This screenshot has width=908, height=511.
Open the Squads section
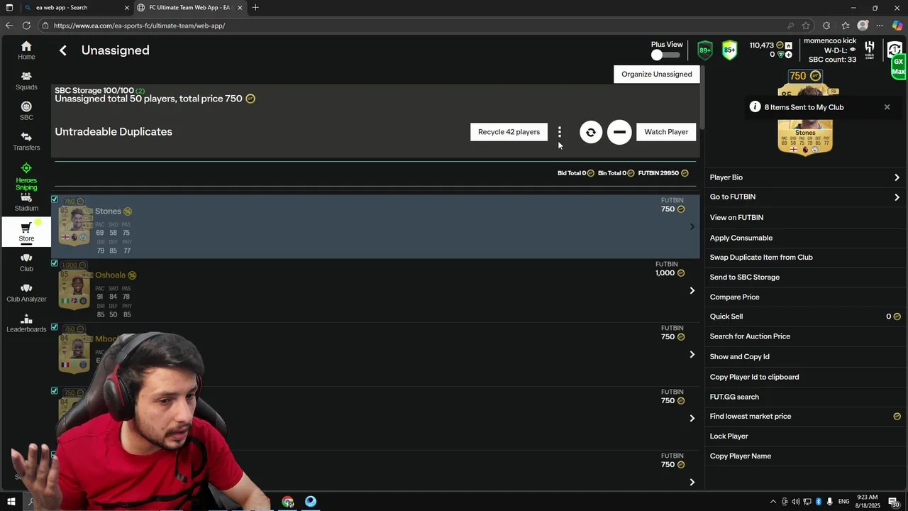[26, 81]
